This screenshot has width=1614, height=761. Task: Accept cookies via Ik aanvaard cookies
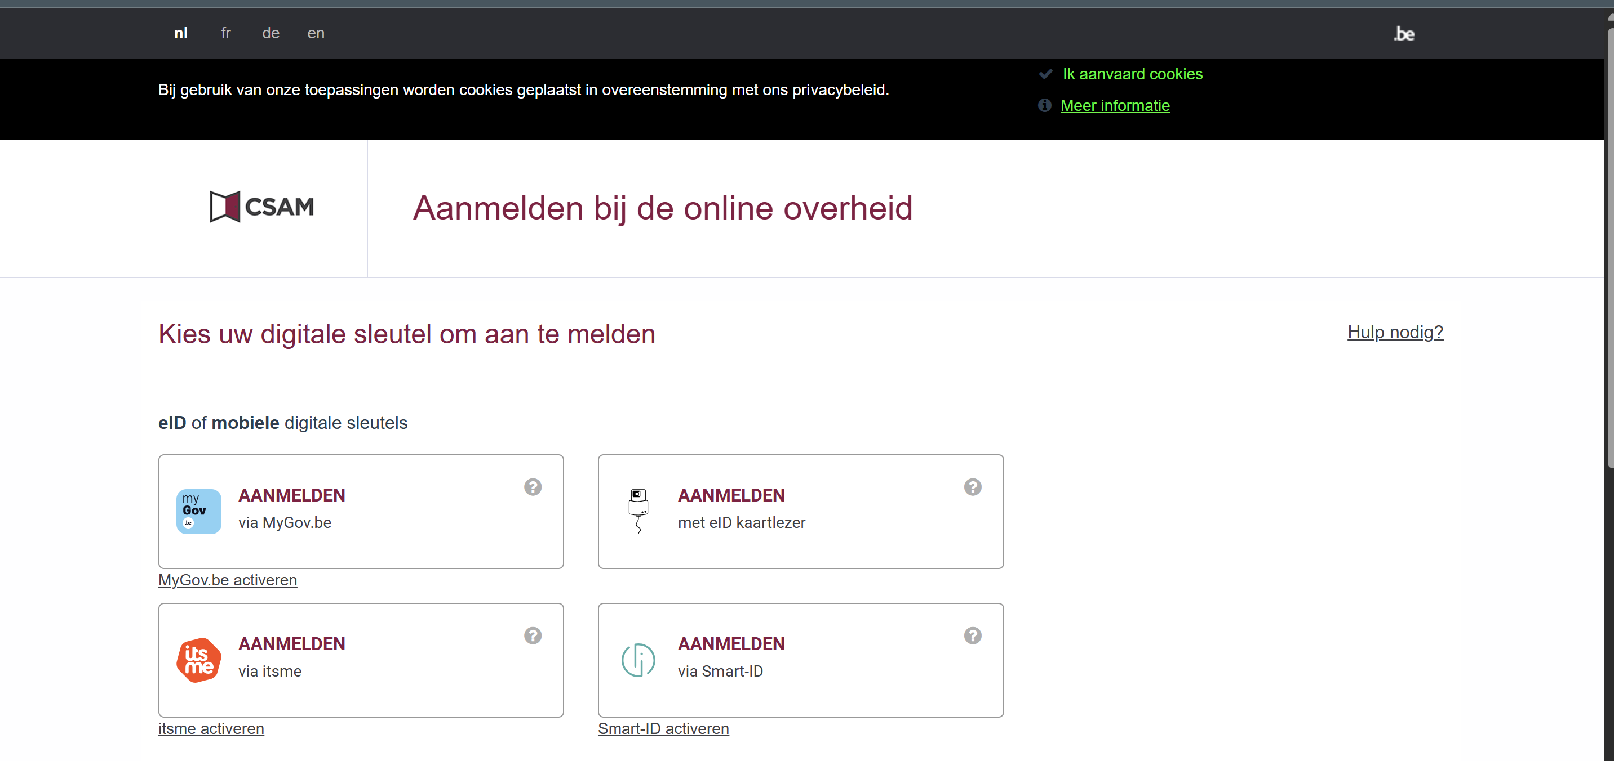pyautogui.click(x=1132, y=74)
